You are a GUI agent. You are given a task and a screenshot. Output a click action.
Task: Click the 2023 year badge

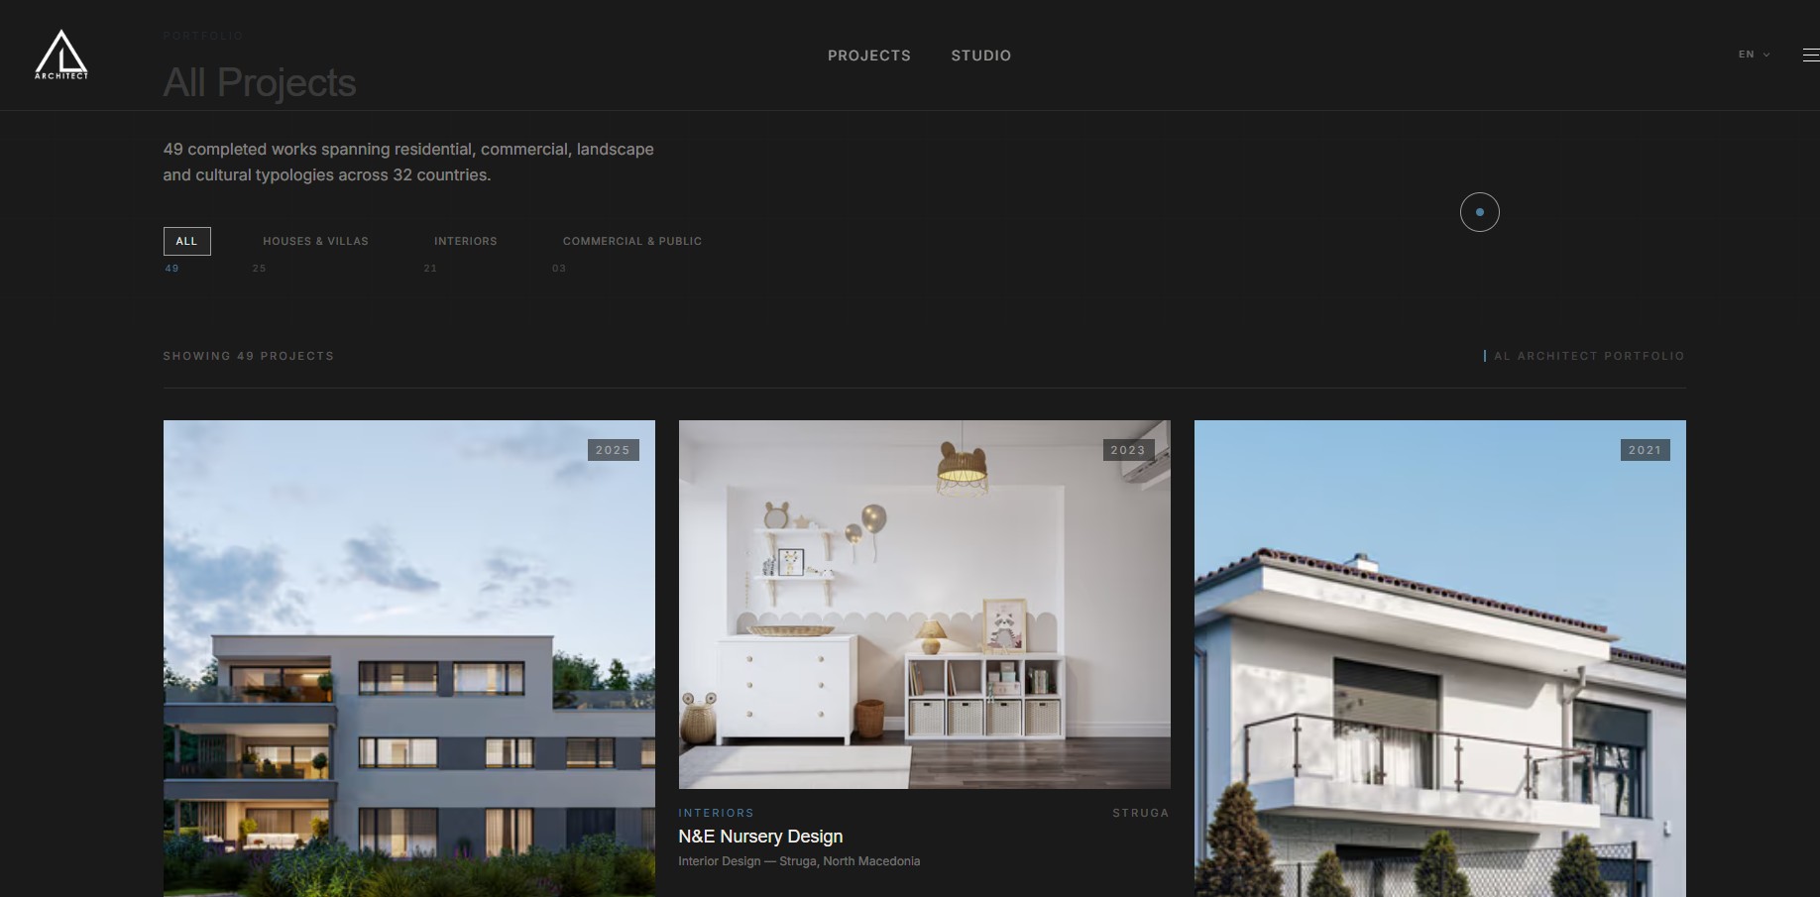1128,450
